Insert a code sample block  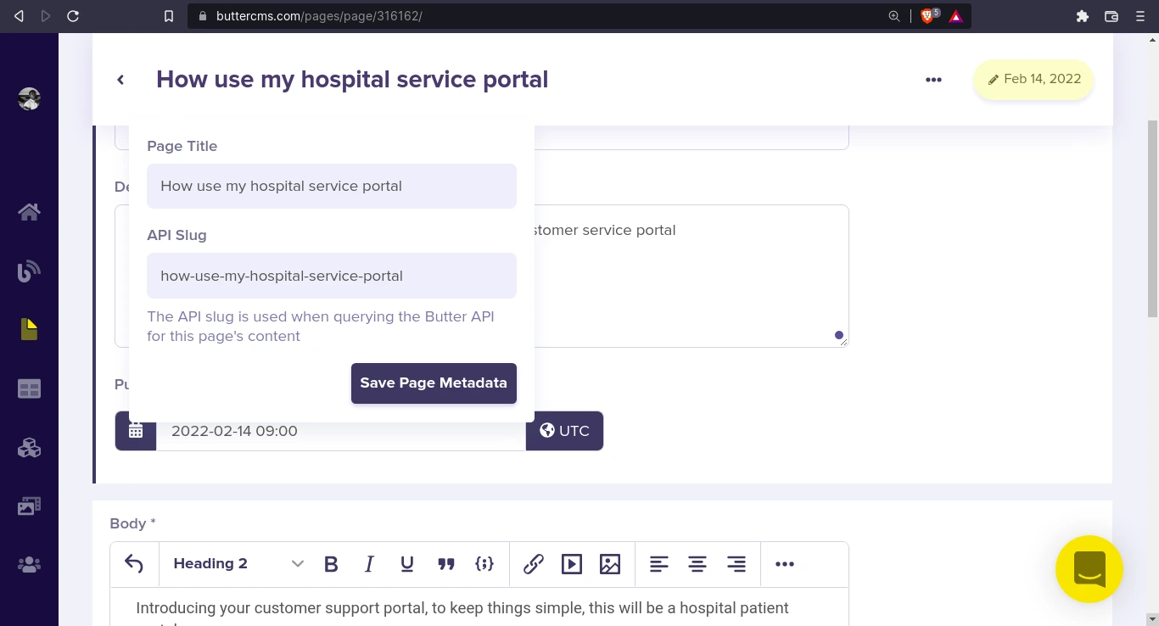(484, 564)
